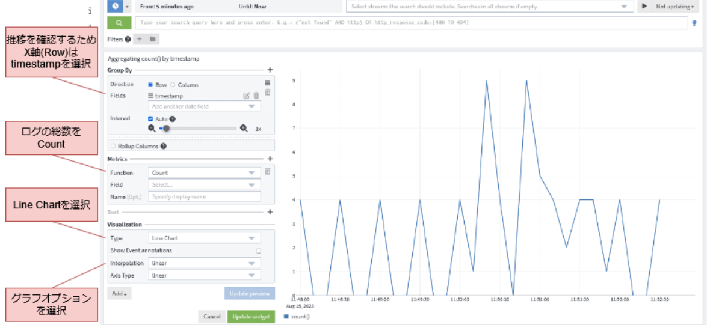The height and width of the screenshot is (325, 710).
Task: Click the green search magnifier button
Action: tap(119, 23)
